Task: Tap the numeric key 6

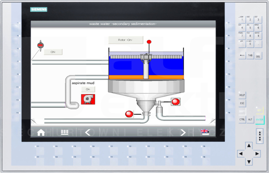Action: [258, 27]
